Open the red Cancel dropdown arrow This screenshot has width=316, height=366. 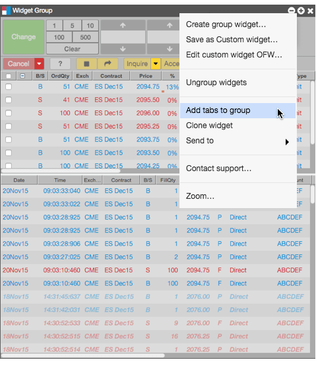click(x=39, y=63)
